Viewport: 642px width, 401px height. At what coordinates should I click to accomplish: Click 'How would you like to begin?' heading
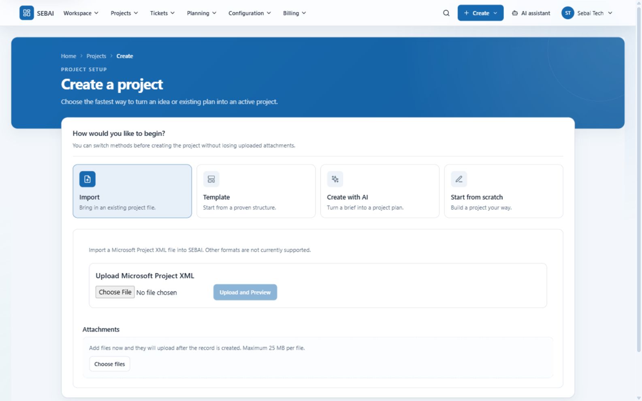pyautogui.click(x=119, y=134)
